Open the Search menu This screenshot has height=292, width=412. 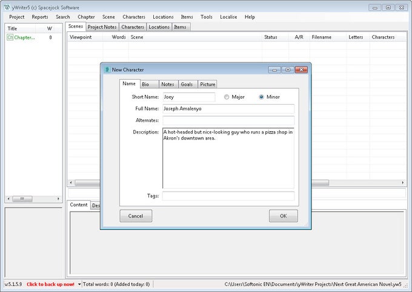(63, 17)
